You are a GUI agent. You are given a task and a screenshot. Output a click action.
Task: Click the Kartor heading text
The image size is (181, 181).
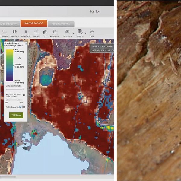click(x=95, y=11)
